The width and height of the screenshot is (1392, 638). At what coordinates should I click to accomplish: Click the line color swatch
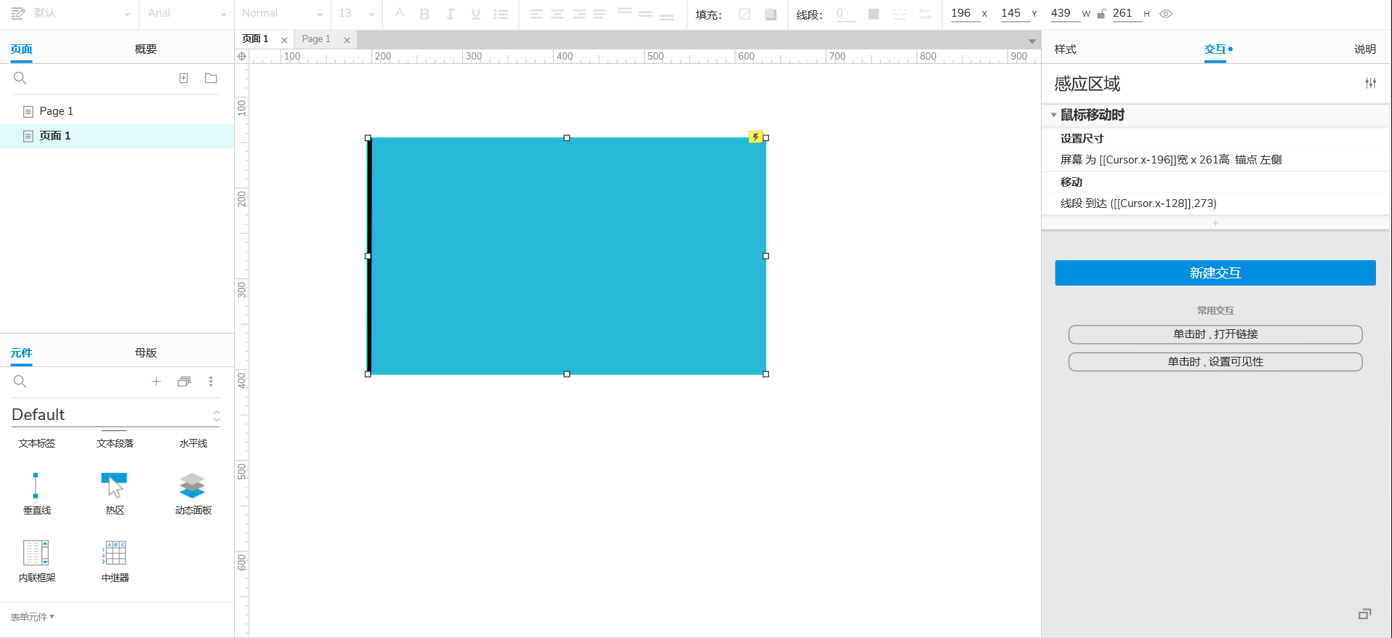874,14
